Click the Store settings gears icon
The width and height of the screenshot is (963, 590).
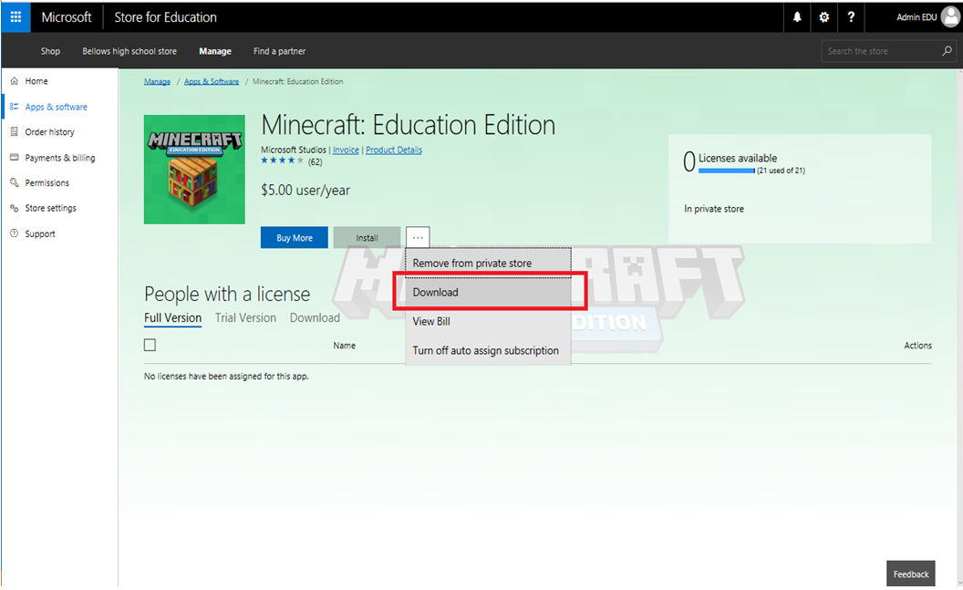tap(14, 208)
